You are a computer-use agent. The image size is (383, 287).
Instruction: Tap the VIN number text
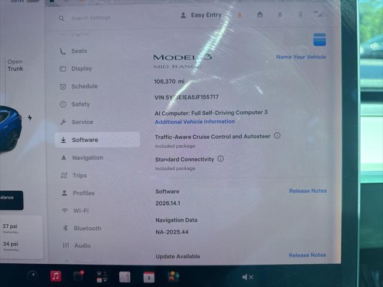pos(186,97)
